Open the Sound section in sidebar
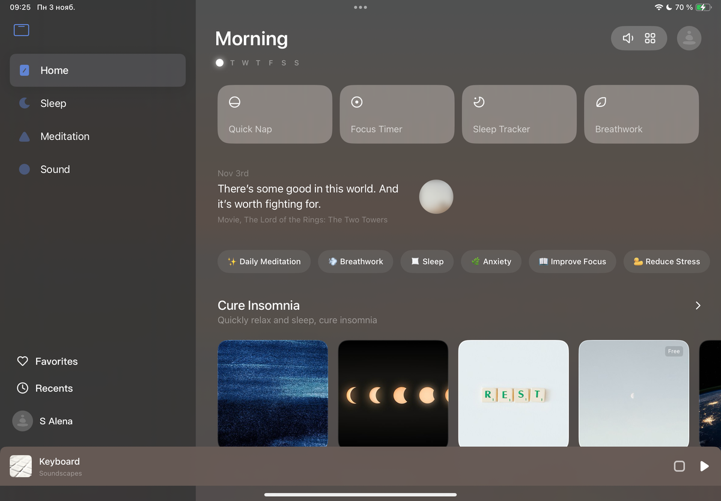The image size is (721, 501). [97, 169]
